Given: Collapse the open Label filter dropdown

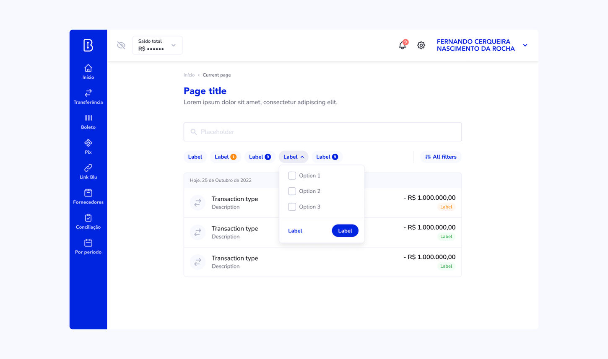Looking at the screenshot, I should pos(294,157).
